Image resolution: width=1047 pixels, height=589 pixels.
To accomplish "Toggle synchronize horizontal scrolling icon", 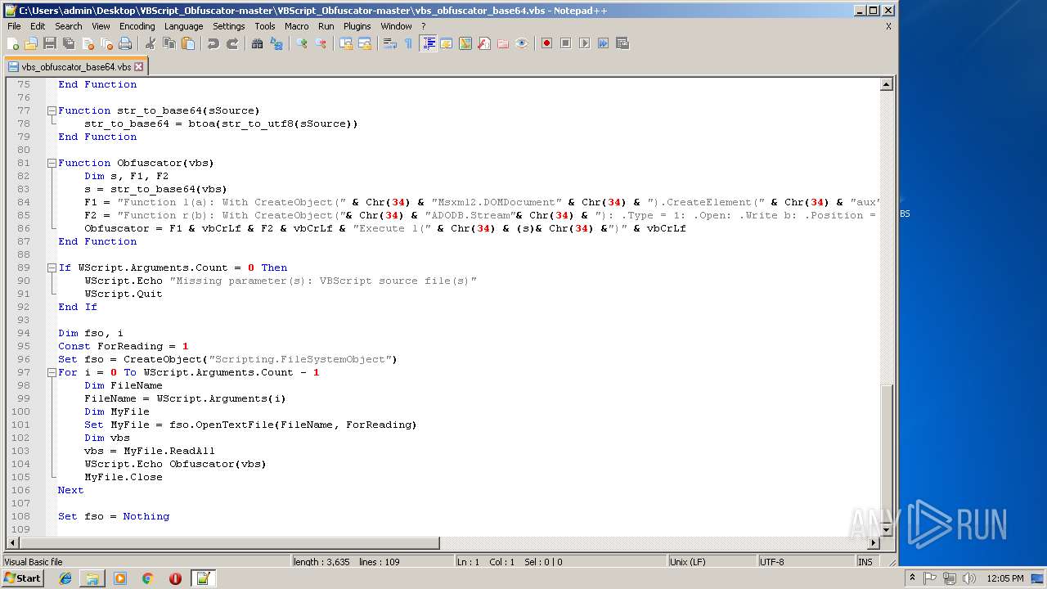I will point(364,43).
